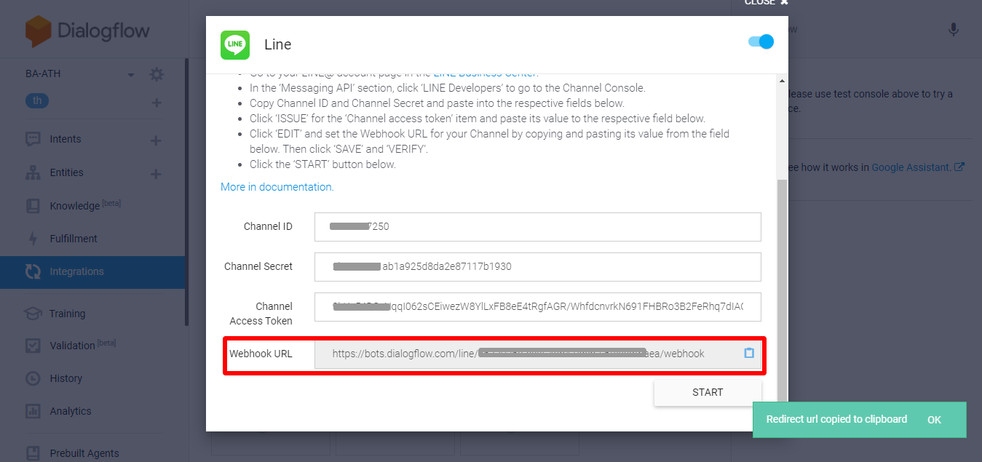
Task: Add a new intent with the plus icon
Action: tap(155, 138)
